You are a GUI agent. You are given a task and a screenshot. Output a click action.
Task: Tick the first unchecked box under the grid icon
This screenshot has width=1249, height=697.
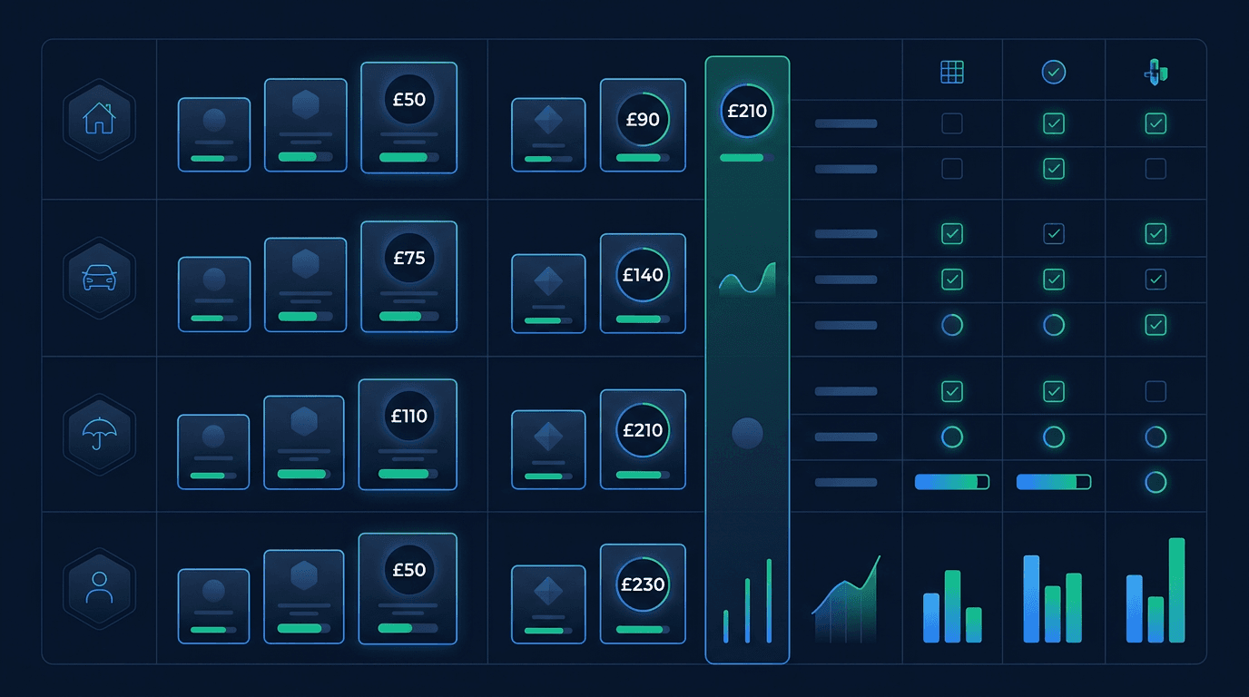point(951,123)
